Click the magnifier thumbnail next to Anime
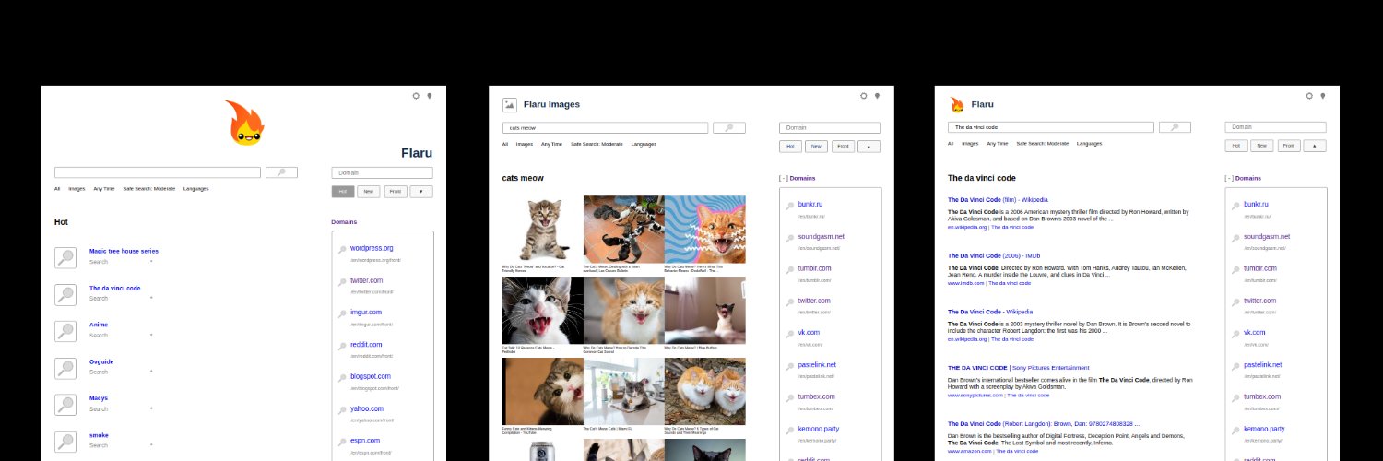Screen dimensions: 1383x461 [65, 331]
